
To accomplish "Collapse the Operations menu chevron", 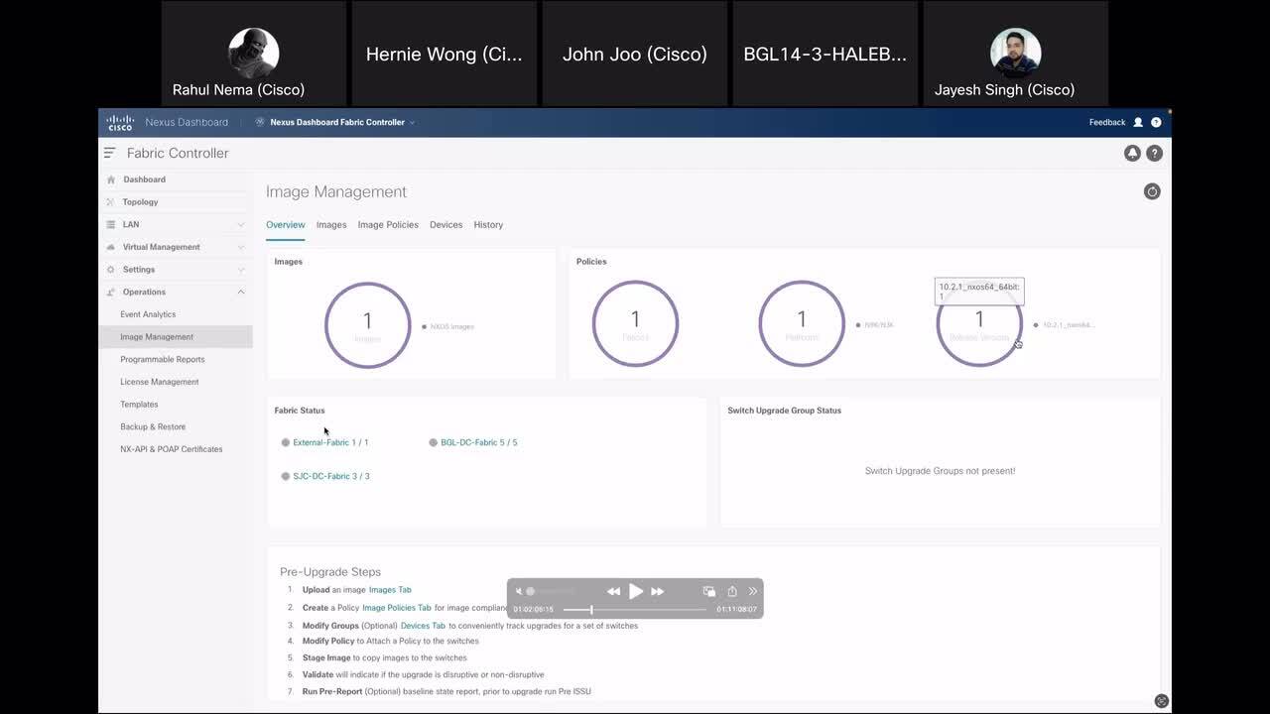I will pyautogui.click(x=241, y=292).
